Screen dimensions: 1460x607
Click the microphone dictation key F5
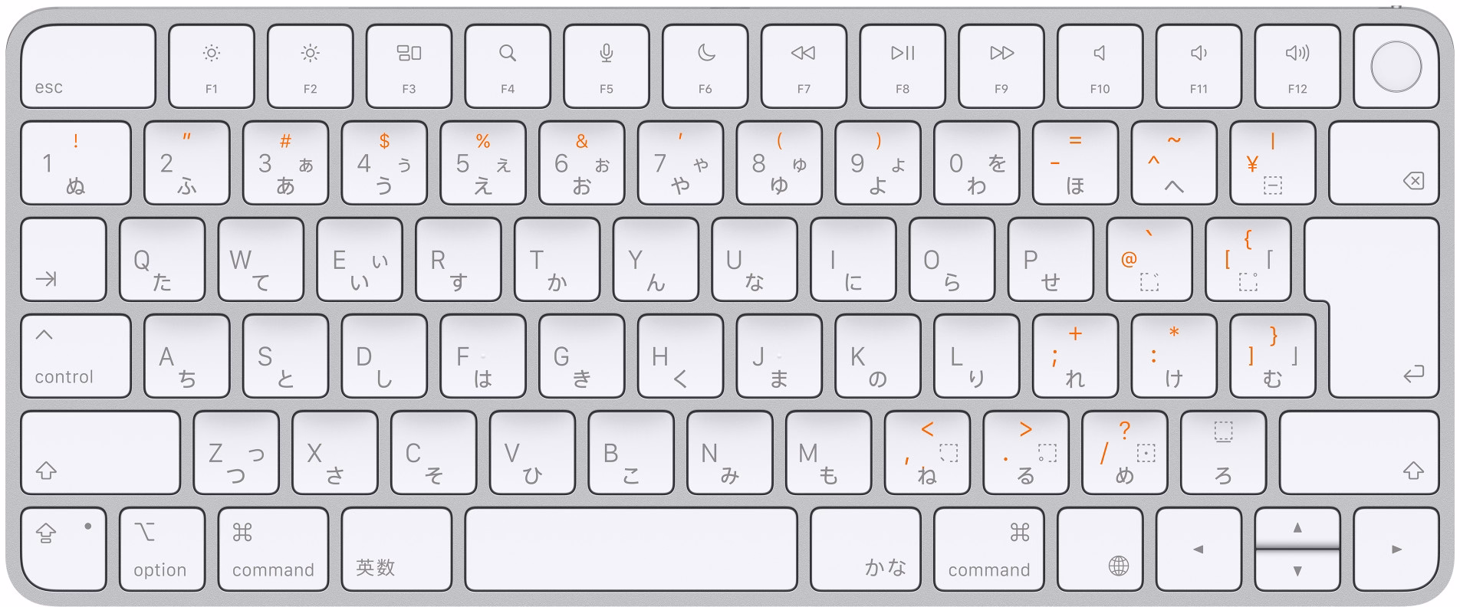(x=607, y=66)
